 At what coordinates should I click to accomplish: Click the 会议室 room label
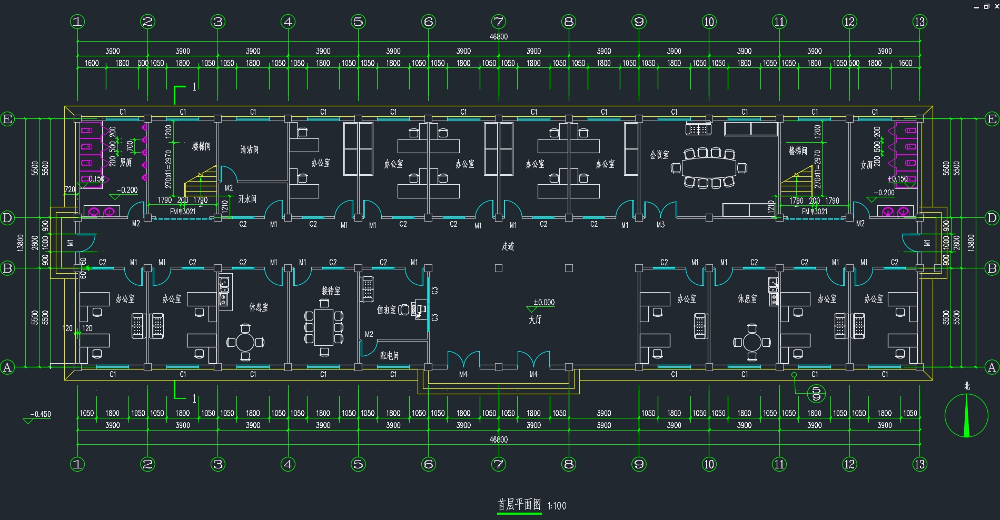[659, 155]
